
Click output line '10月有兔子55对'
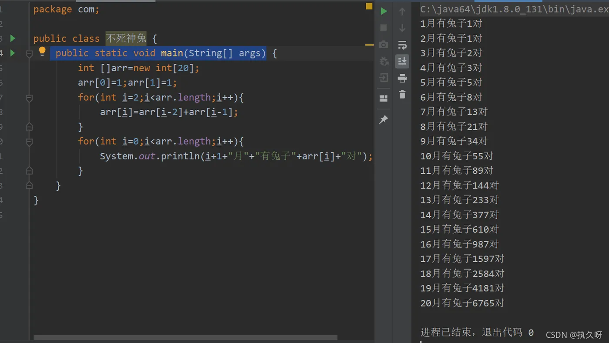[457, 156]
